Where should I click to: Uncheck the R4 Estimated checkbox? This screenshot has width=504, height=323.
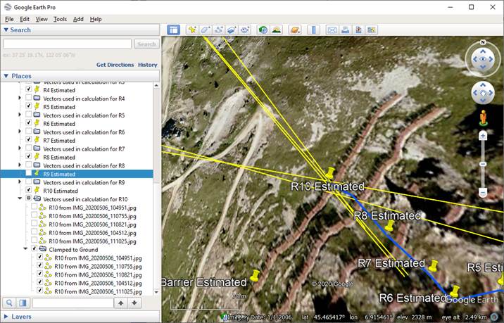29,89
